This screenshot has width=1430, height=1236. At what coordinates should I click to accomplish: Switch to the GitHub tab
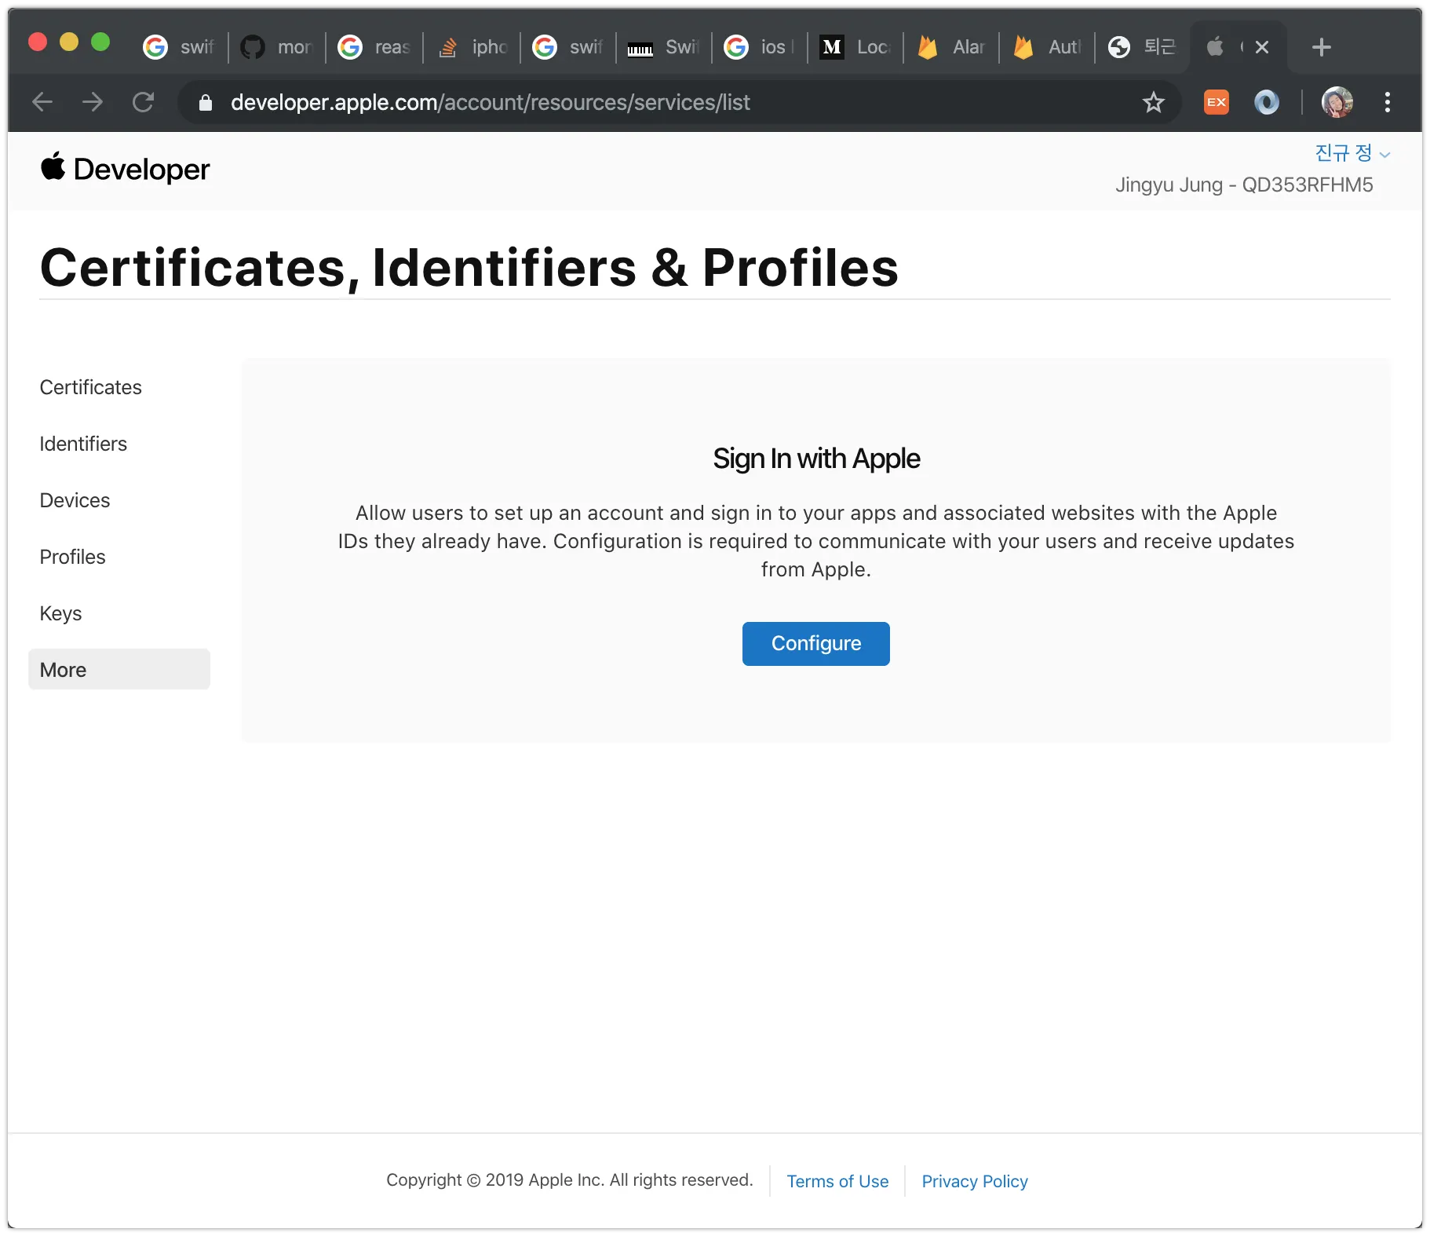point(278,47)
